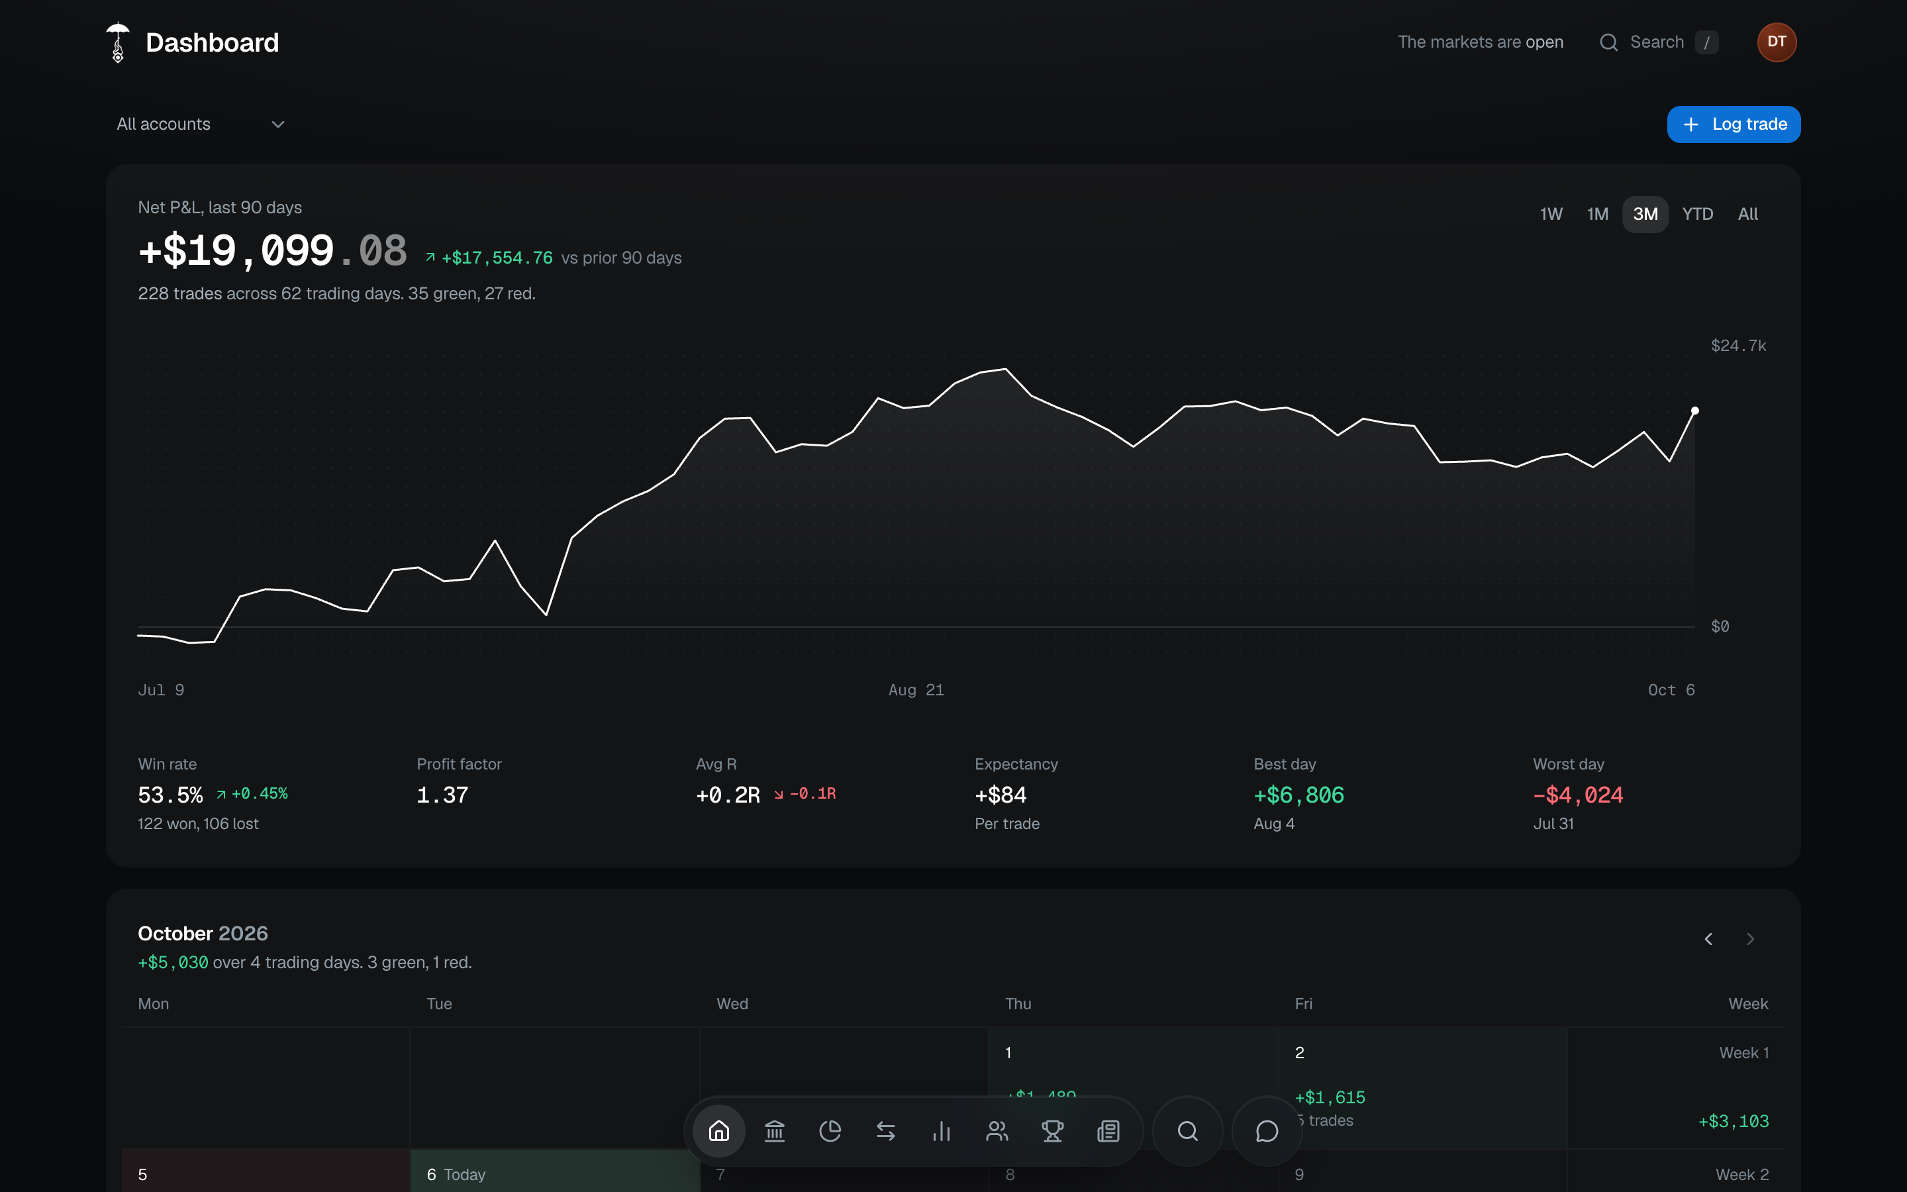Click The markets are open status

click(x=1480, y=42)
